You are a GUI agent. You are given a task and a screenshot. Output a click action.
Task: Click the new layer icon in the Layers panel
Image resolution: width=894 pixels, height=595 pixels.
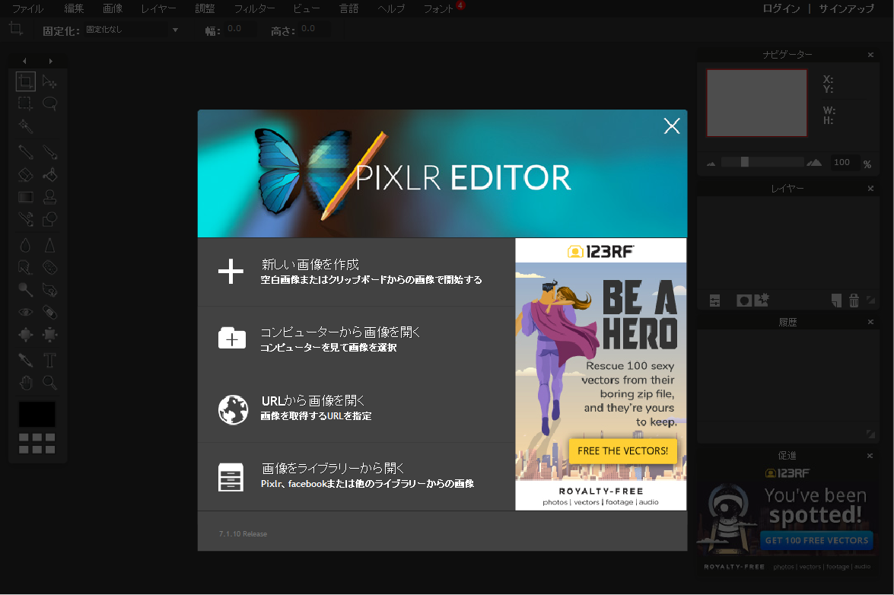pos(837,301)
